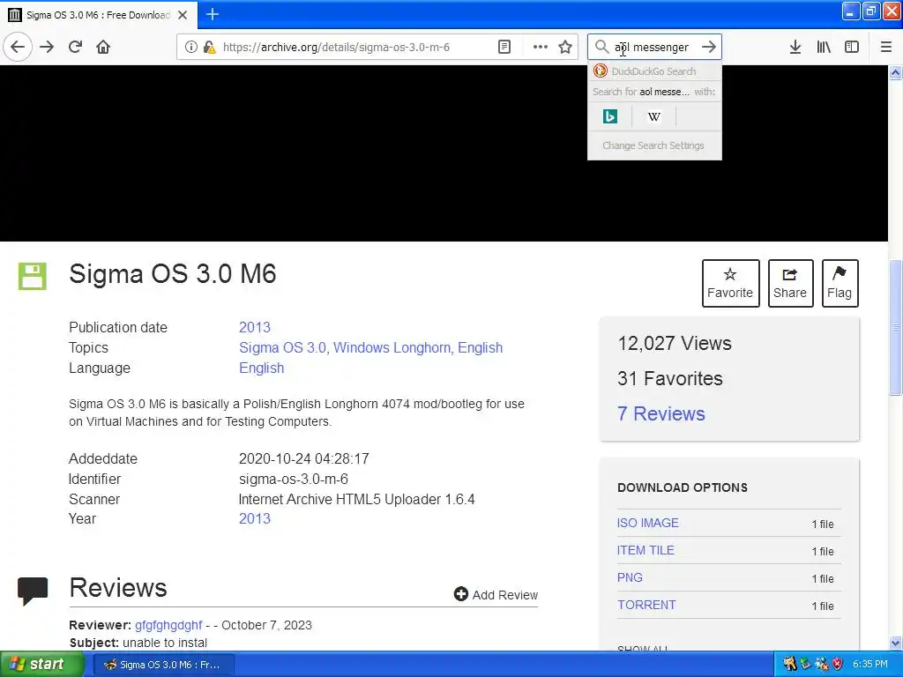Click Add Review
Screen dimensions: 903x677
(x=496, y=595)
